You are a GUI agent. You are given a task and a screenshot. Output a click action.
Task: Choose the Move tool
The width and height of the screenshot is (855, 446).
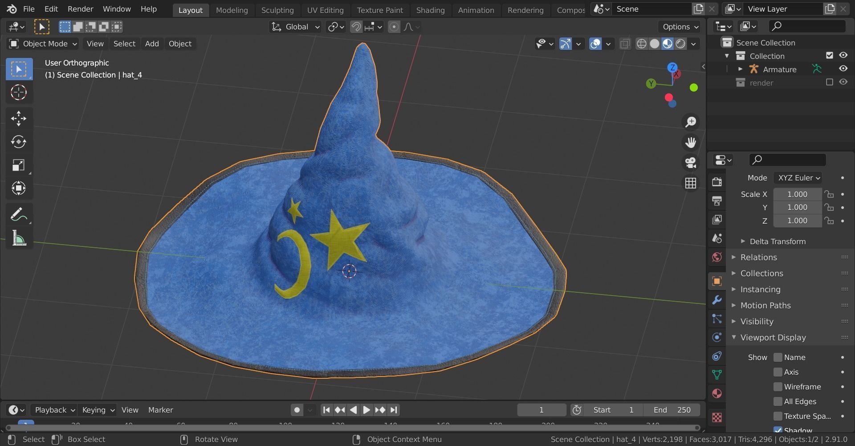tap(19, 118)
